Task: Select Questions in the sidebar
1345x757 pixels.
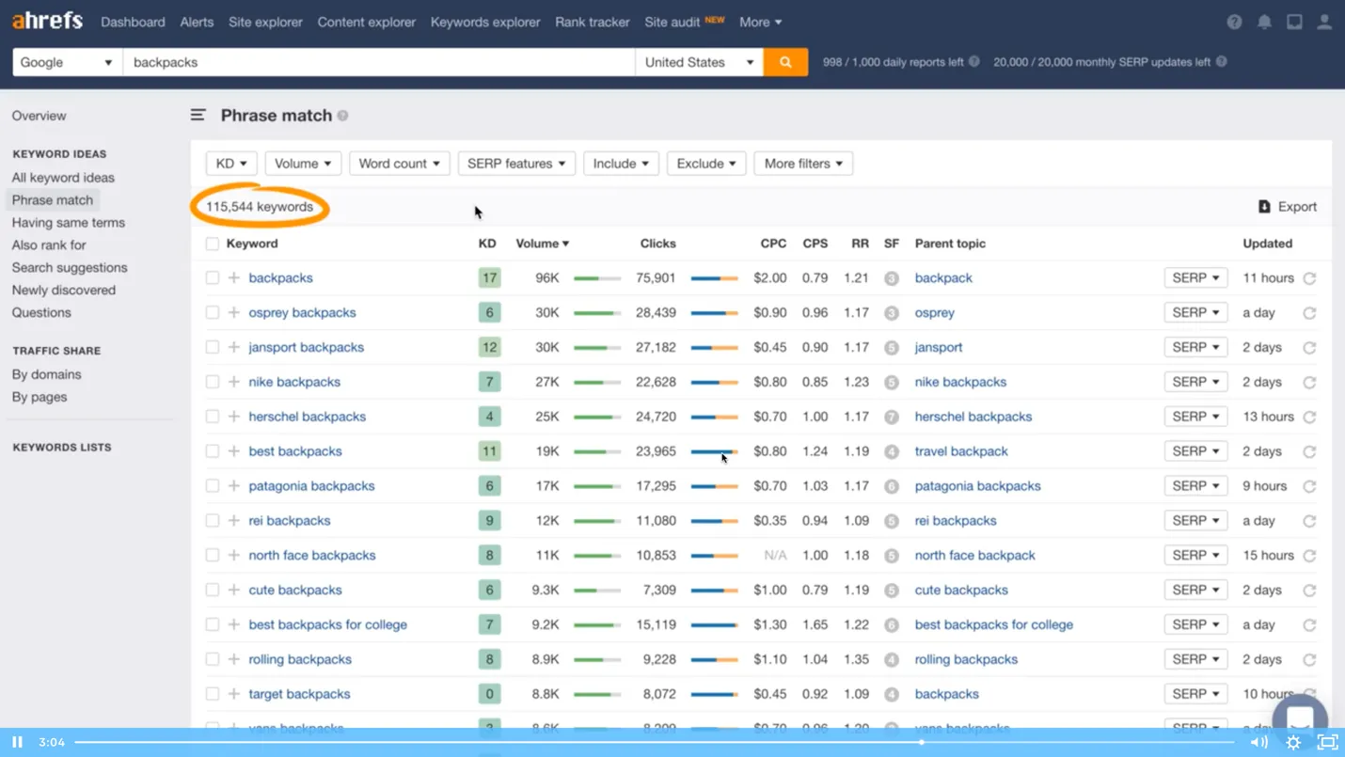Action: pos(41,312)
